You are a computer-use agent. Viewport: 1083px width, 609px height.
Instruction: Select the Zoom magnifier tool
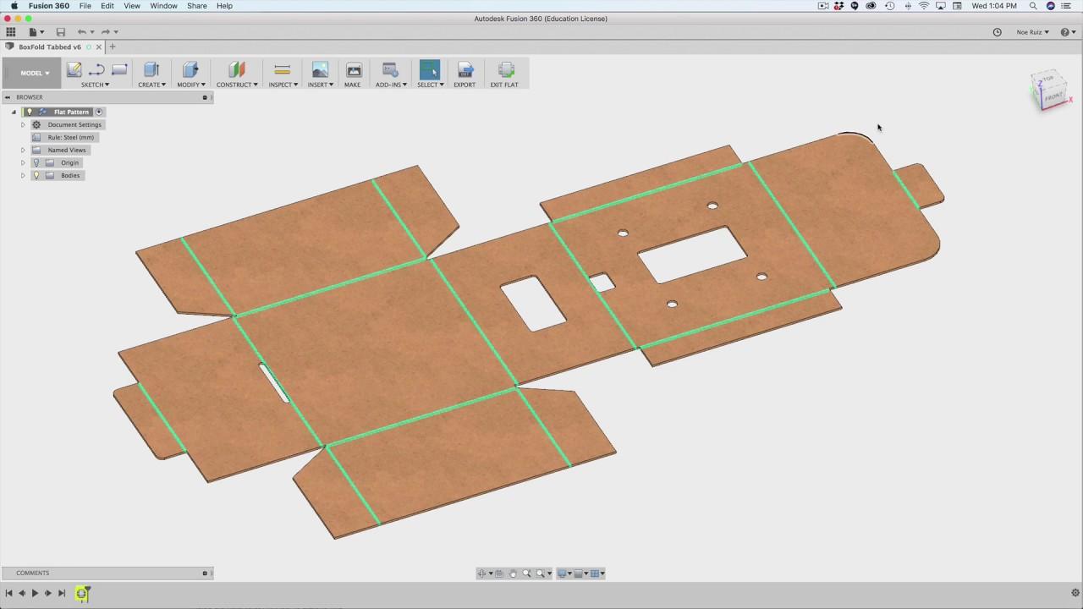click(526, 573)
